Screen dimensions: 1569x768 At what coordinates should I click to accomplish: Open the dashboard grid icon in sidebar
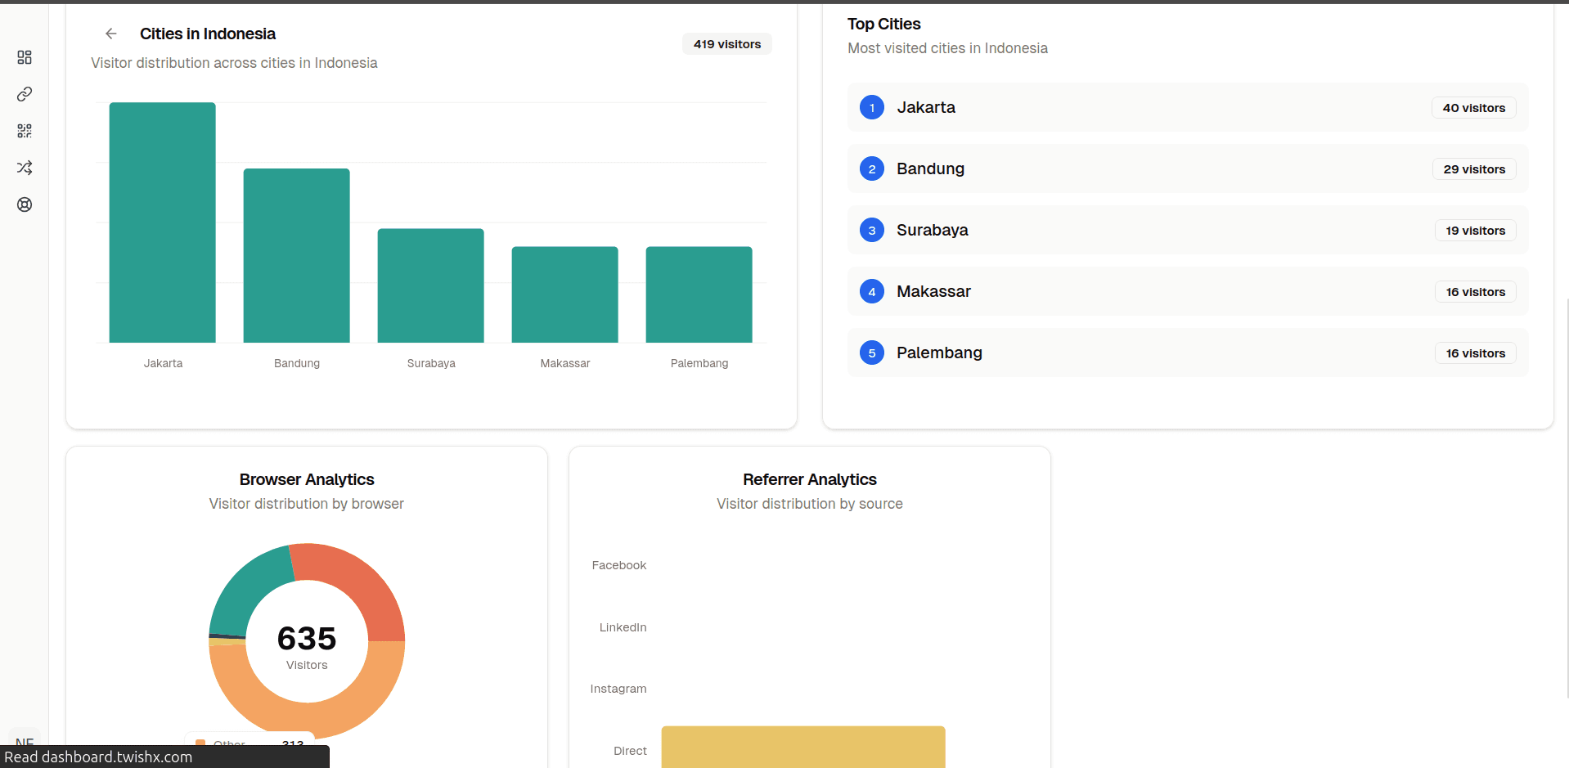pyautogui.click(x=25, y=57)
